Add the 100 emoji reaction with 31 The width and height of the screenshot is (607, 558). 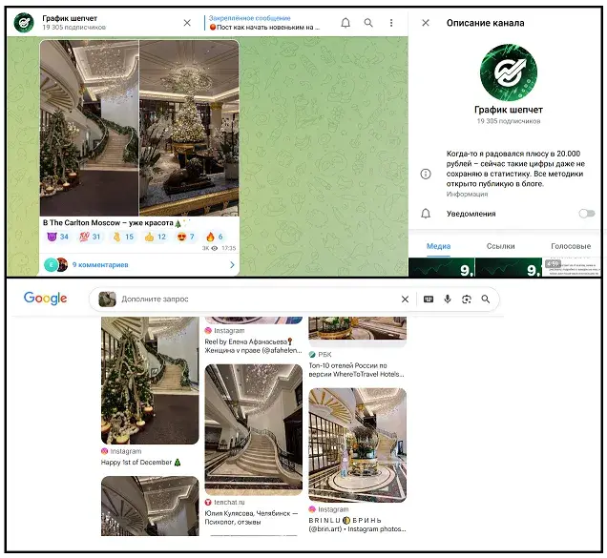(x=91, y=237)
